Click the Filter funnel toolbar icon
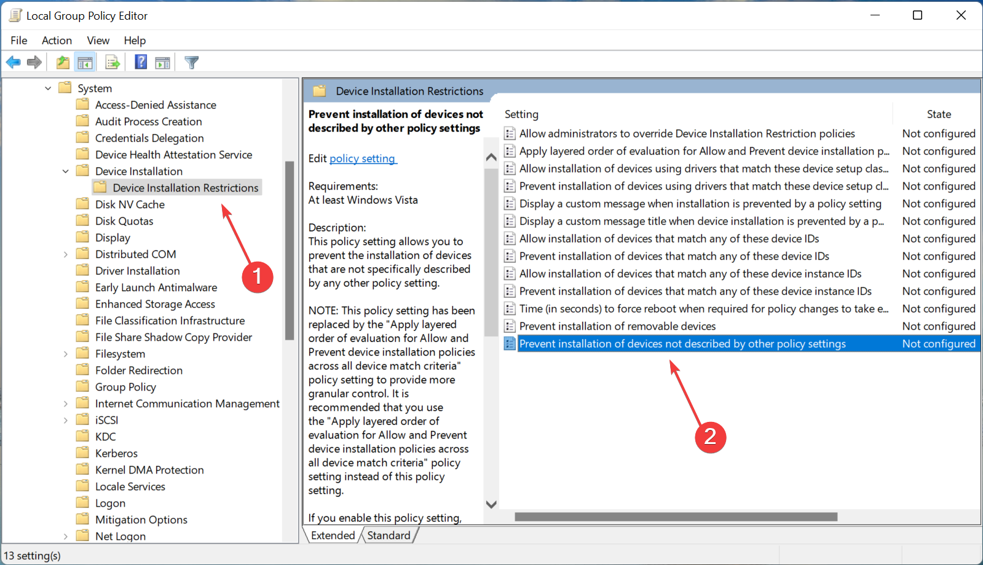 192,62
